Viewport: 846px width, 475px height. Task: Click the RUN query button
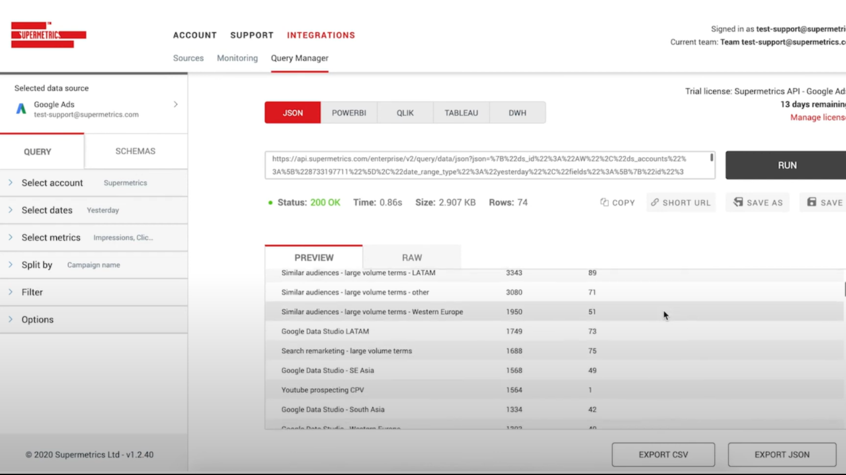tap(787, 165)
